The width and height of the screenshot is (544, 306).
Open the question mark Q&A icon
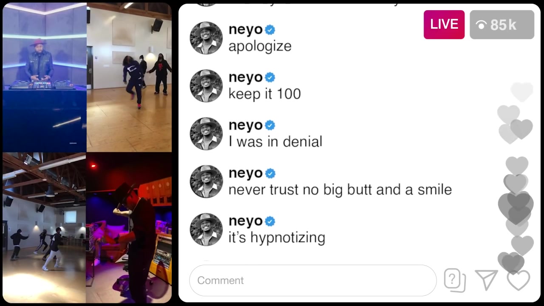(x=455, y=280)
